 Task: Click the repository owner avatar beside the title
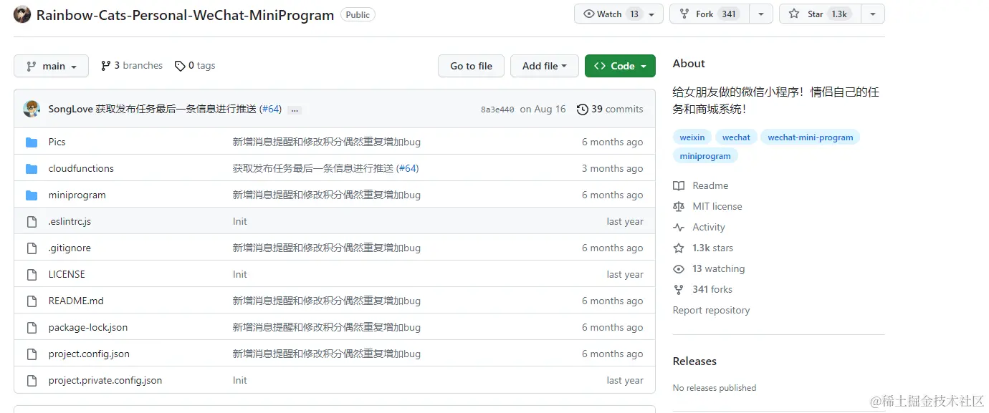(x=22, y=14)
